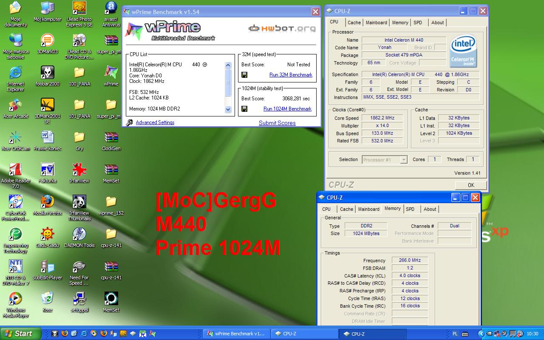Click the CAS# Latency value 4.0 clocks
544x340 pixels.
(410, 275)
